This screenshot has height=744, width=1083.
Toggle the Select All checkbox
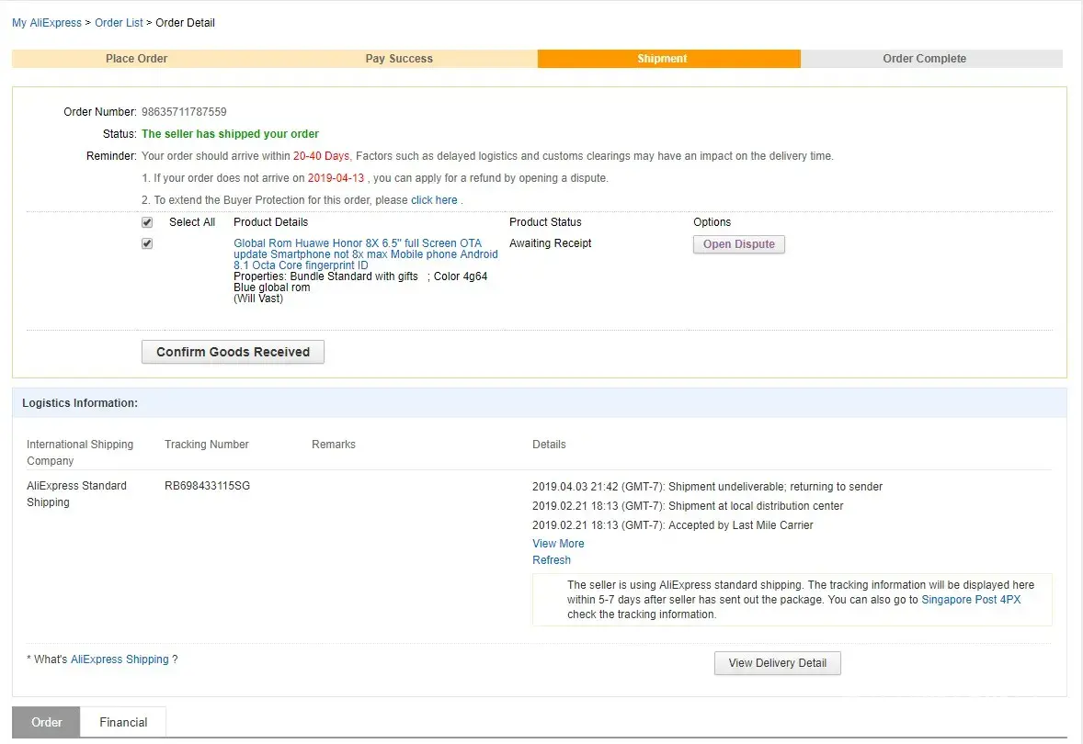(147, 222)
